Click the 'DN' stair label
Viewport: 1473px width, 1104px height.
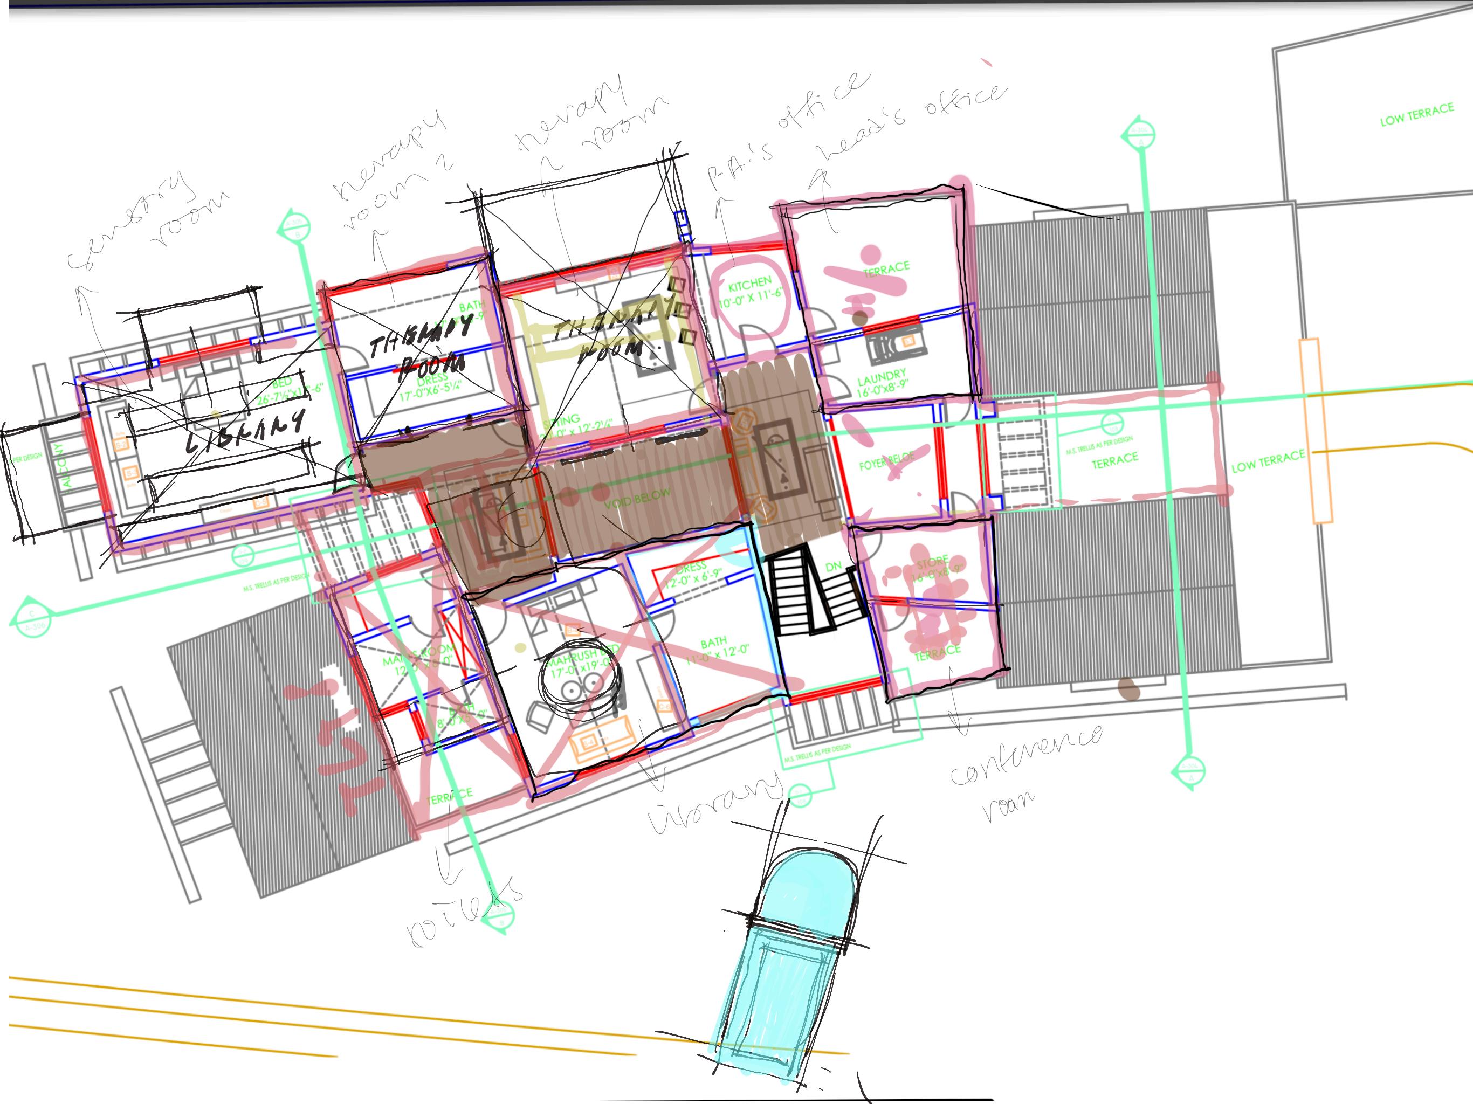(x=833, y=567)
